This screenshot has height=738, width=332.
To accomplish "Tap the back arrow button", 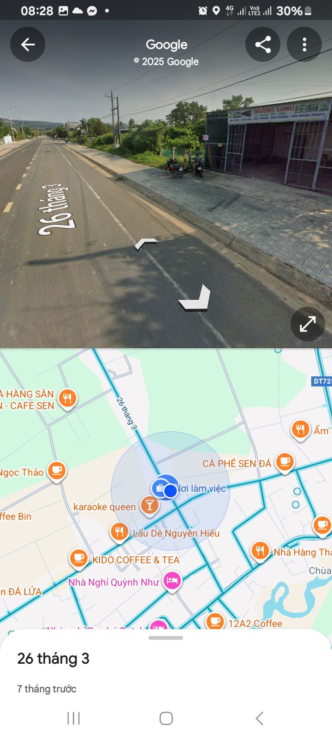I will [28, 44].
